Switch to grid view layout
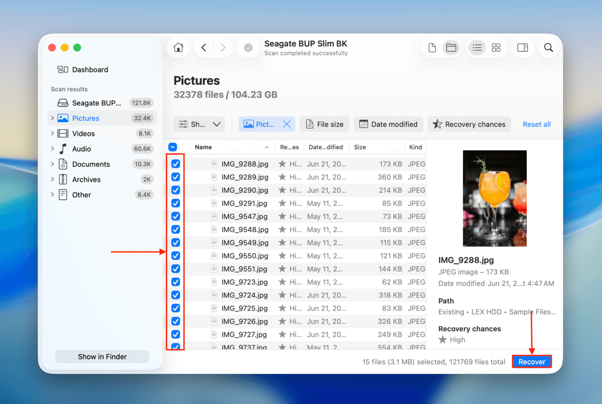Viewport: 602px width, 404px height. (x=496, y=47)
